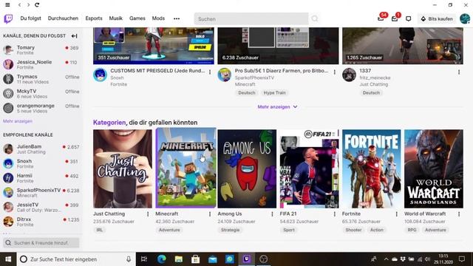Click the RPG tag under World of Warcraft

click(x=412, y=230)
